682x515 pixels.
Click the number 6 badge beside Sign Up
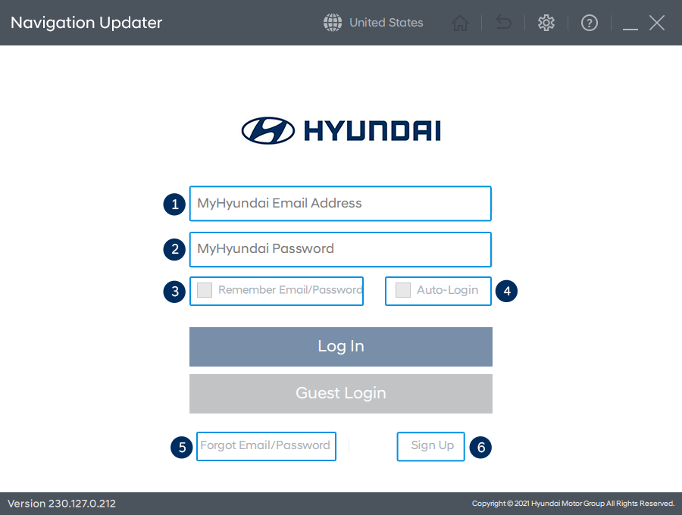pyautogui.click(x=480, y=447)
